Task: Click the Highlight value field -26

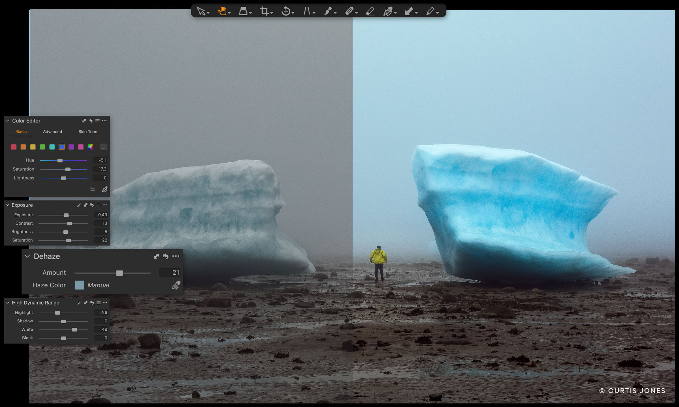Action: pyautogui.click(x=101, y=313)
